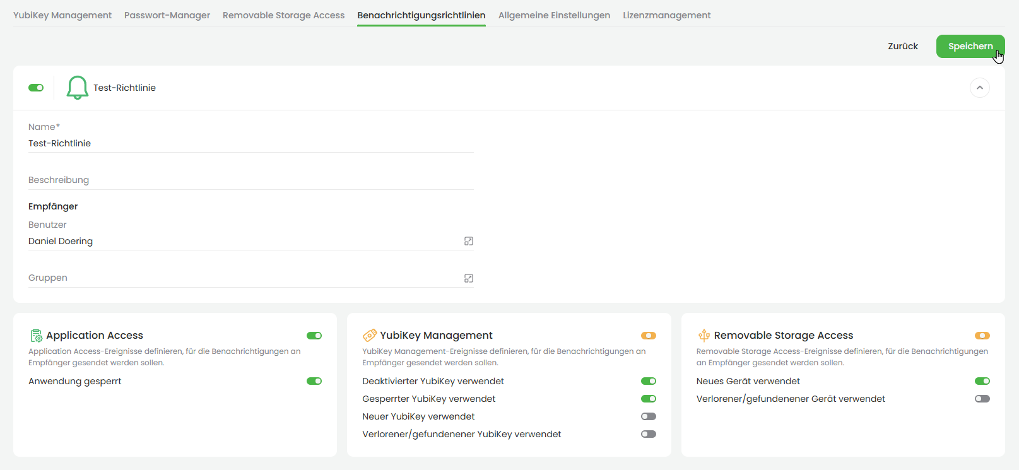
Task: Open the Lizenzmanagement tab
Action: tap(666, 15)
